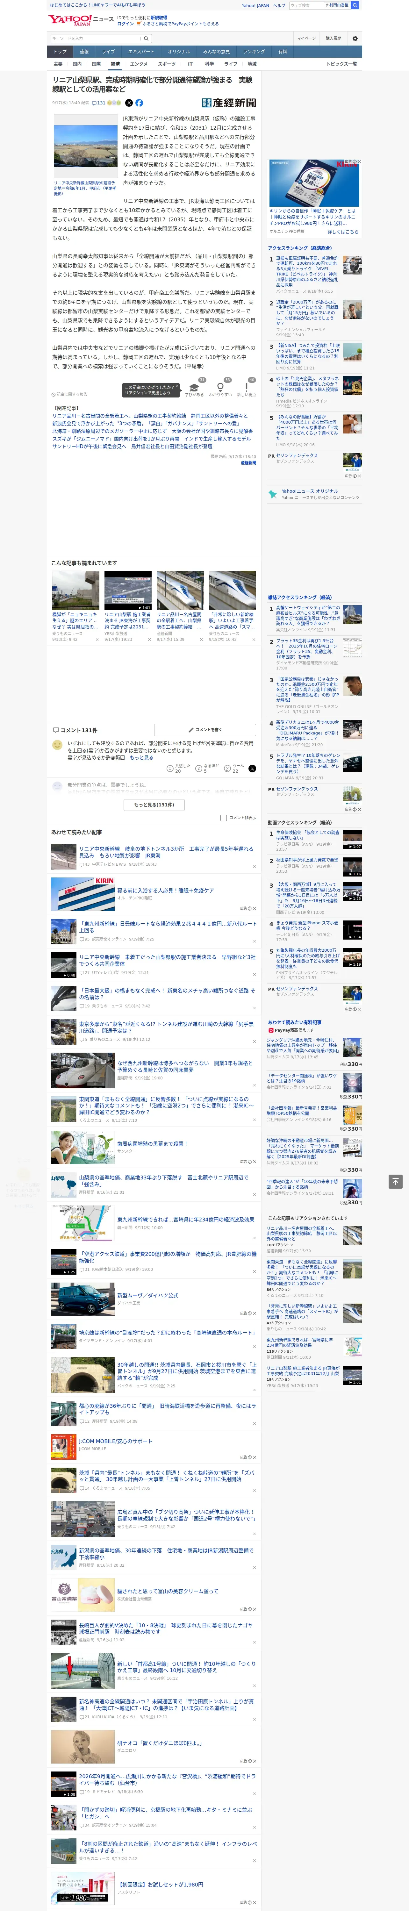
Task: Click うーん reaction on first comment
Action: (x=228, y=769)
